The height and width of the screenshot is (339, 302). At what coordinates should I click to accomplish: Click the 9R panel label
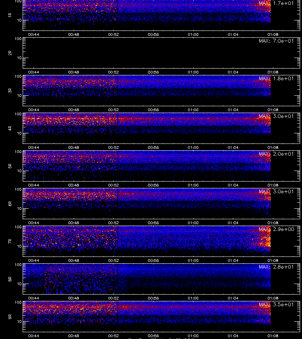click(10, 316)
